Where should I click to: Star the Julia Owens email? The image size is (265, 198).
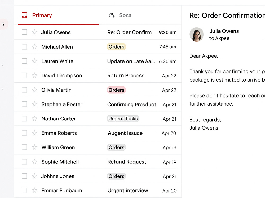click(x=34, y=32)
